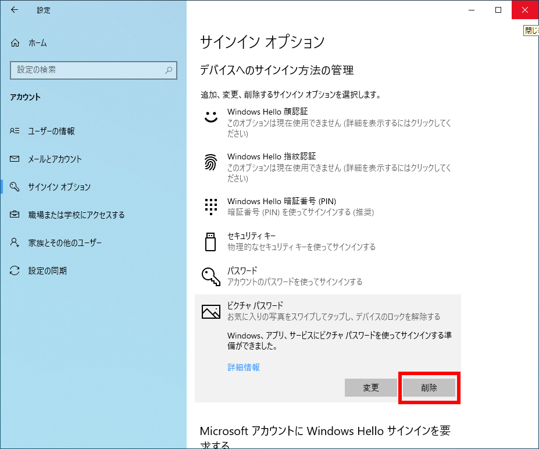Click the key icon for sign-in options
Screen dimensions: 539x449
(x=15, y=187)
